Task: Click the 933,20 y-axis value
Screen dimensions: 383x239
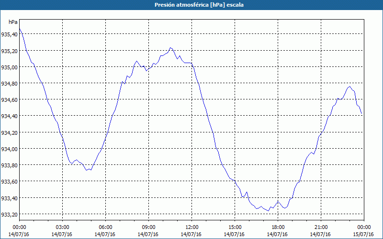Action: point(9,214)
